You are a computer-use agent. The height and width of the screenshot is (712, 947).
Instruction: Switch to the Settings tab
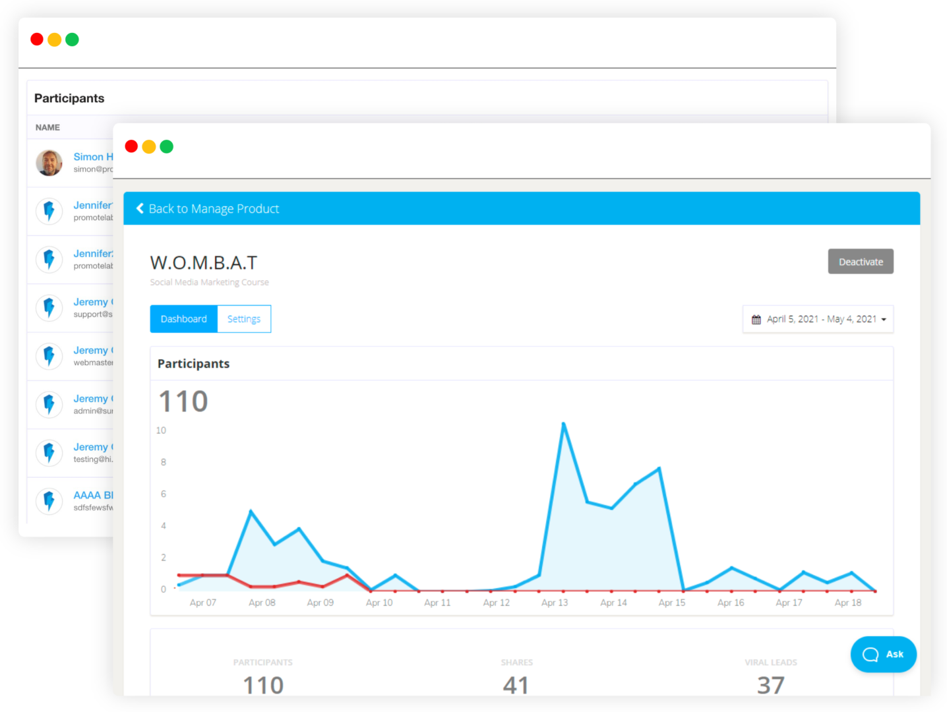243,318
